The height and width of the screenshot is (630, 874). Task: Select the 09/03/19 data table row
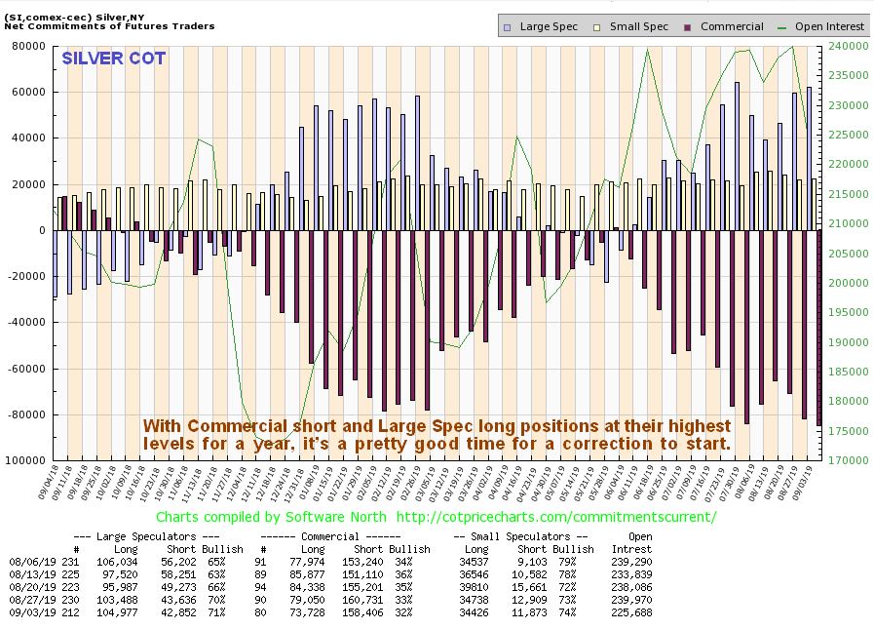tap(330, 612)
